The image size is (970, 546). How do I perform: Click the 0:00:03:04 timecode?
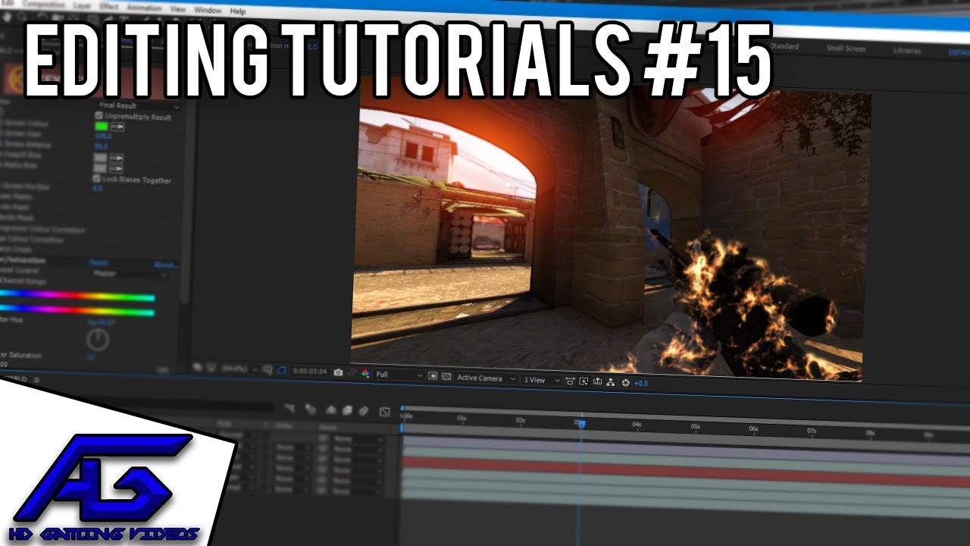tap(309, 372)
